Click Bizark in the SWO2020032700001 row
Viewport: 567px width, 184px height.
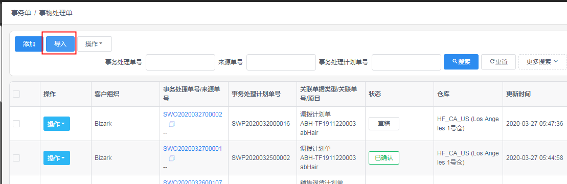103,158
